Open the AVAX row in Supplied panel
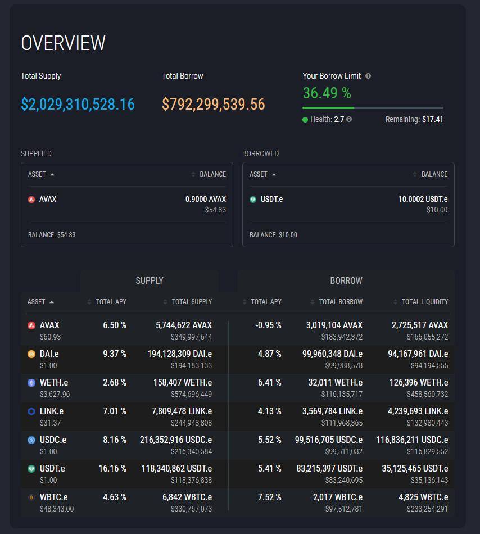This screenshot has height=534, width=480. pos(126,204)
